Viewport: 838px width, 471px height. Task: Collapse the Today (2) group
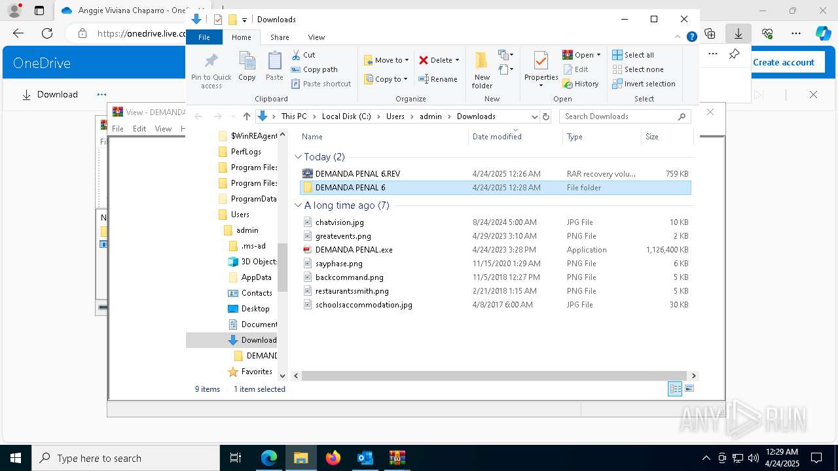pyautogui.click(x=298, y=157)
